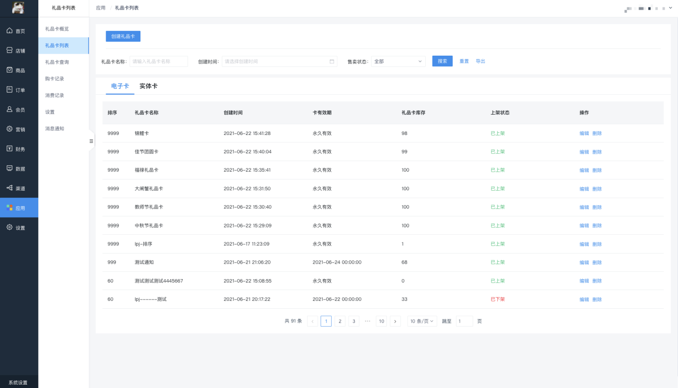Click the 导出 export link
Viewport: 678px width, 388px height.
click(480, 61)
